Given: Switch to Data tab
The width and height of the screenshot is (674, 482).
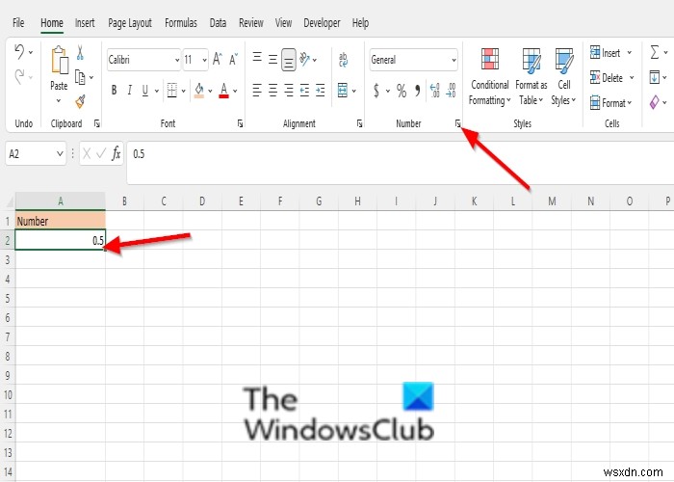Looking at the screenshot, I should point(218,23).
